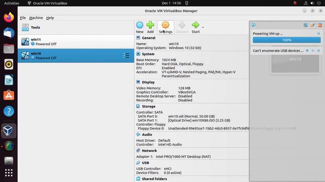Viewport: 325px width, 182px height.
Task: Click Intel HD Audio controller value
Action: (170, 145)
